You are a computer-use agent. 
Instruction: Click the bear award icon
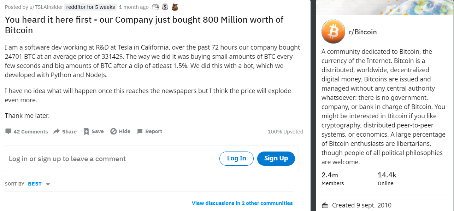click(175, 7)
